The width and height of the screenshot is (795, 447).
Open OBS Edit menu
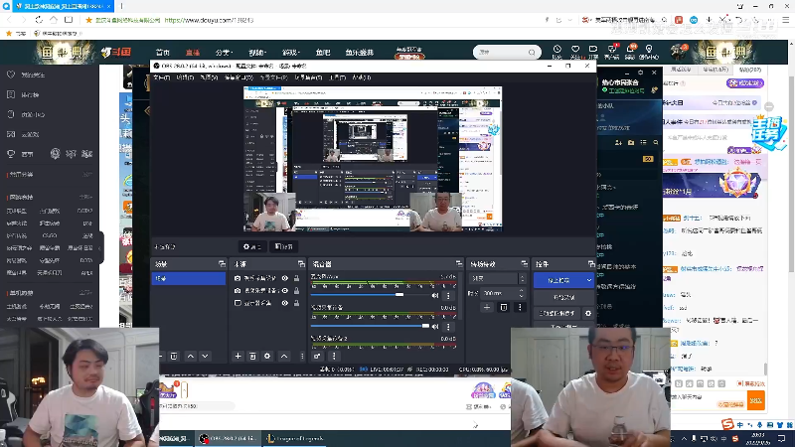pyautogui.click(x=185, y=77)
